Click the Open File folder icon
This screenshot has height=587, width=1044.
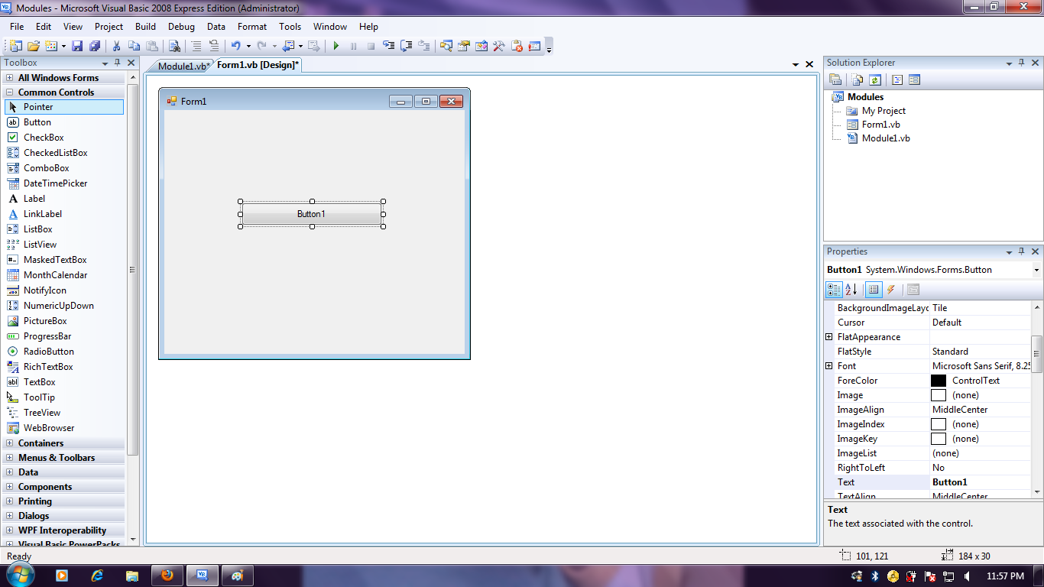click(34, 46)
